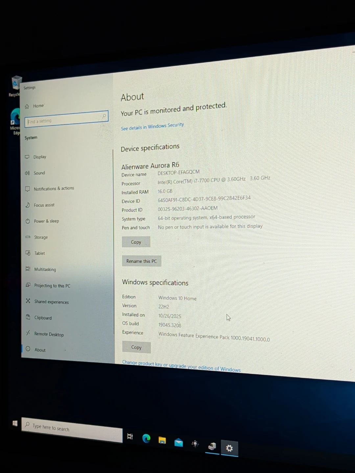Click the Device ID value 6450AF91

click(204, 199)
